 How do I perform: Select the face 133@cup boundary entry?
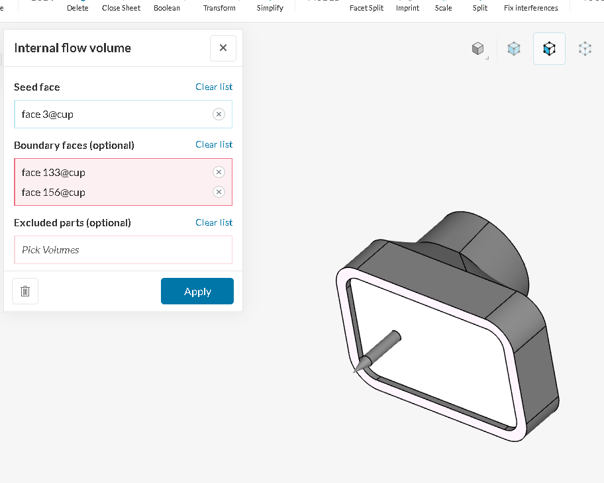(54, 173)
